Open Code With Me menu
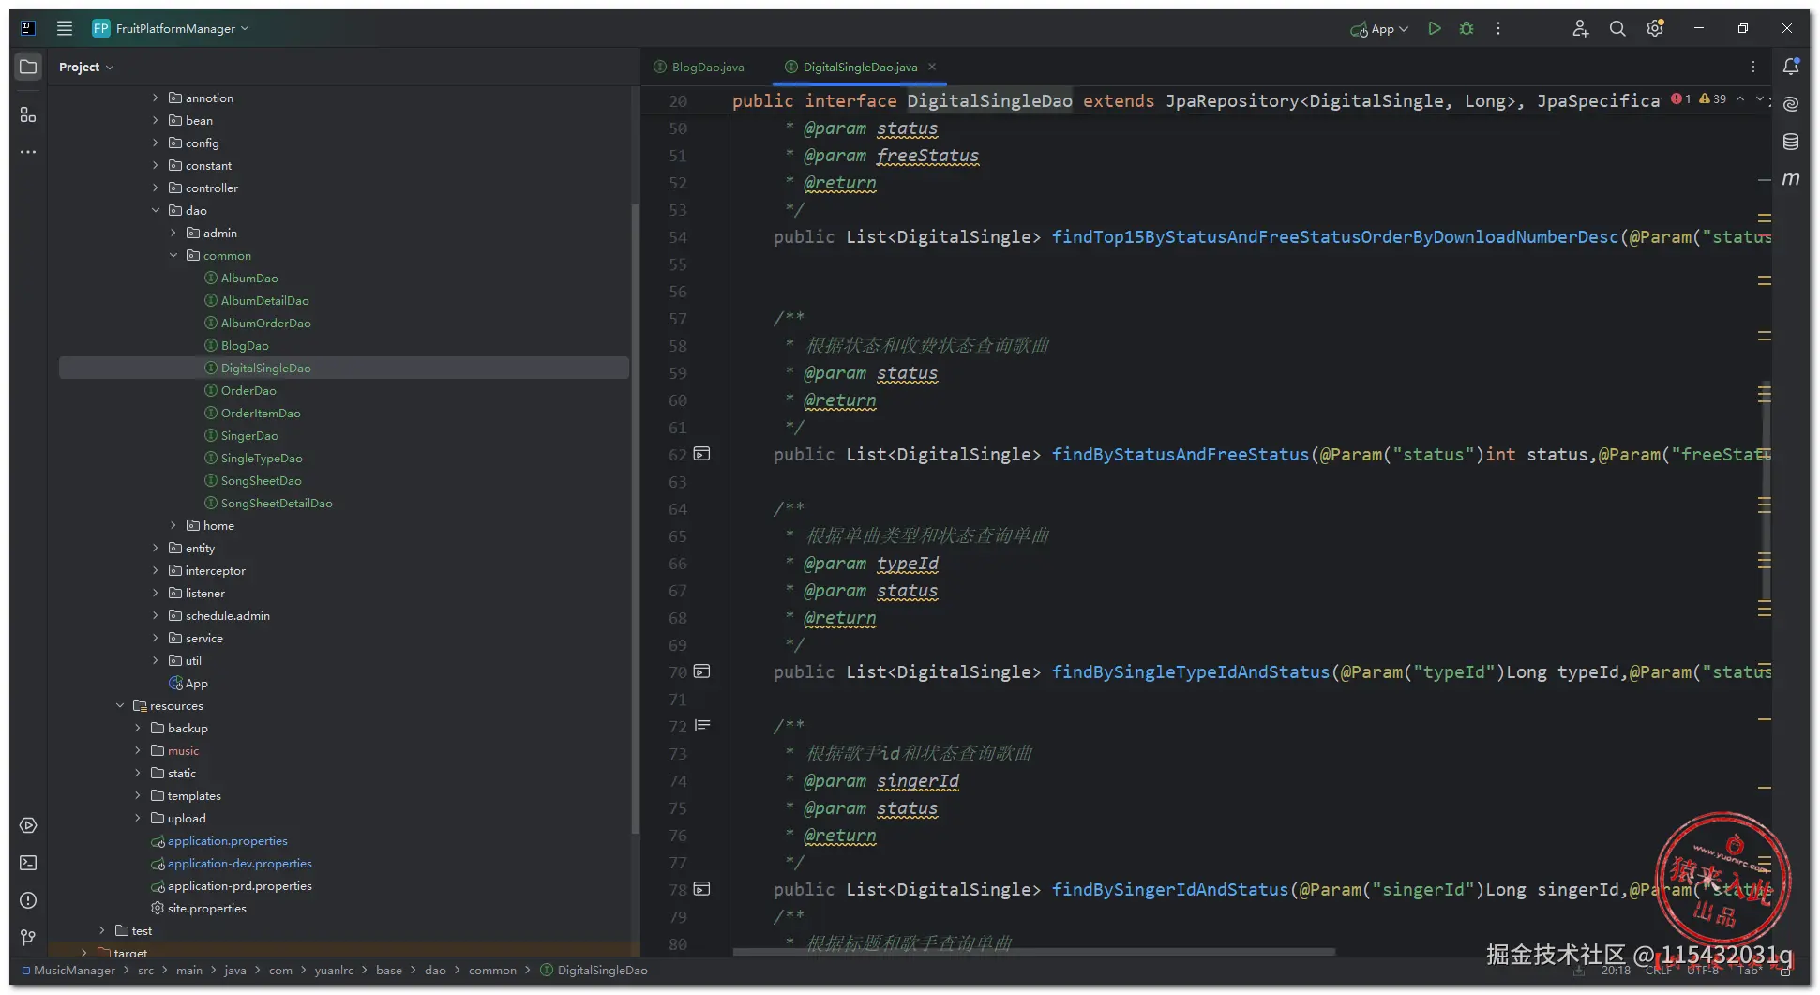The height and width of the screenshot is (995, 1820). 1580,28
